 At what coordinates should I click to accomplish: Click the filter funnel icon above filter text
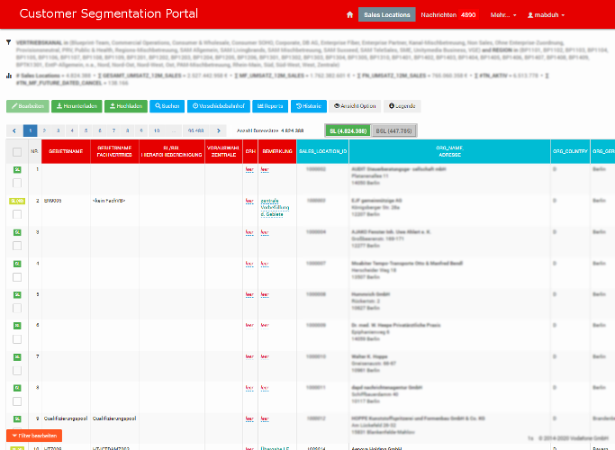[x=9, y=42]
